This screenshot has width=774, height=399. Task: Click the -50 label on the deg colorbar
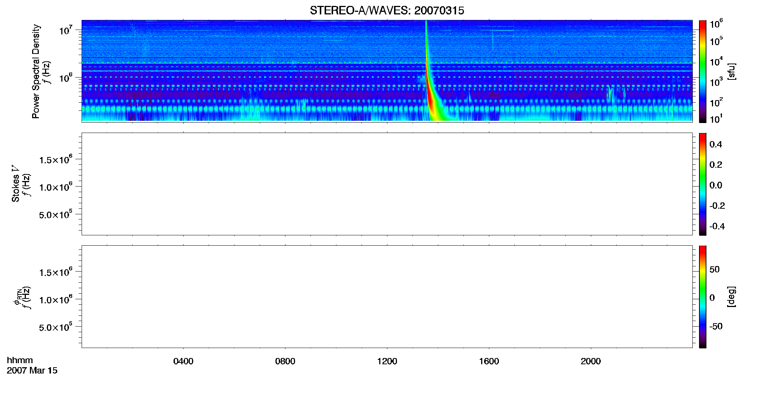click(716, 327)
